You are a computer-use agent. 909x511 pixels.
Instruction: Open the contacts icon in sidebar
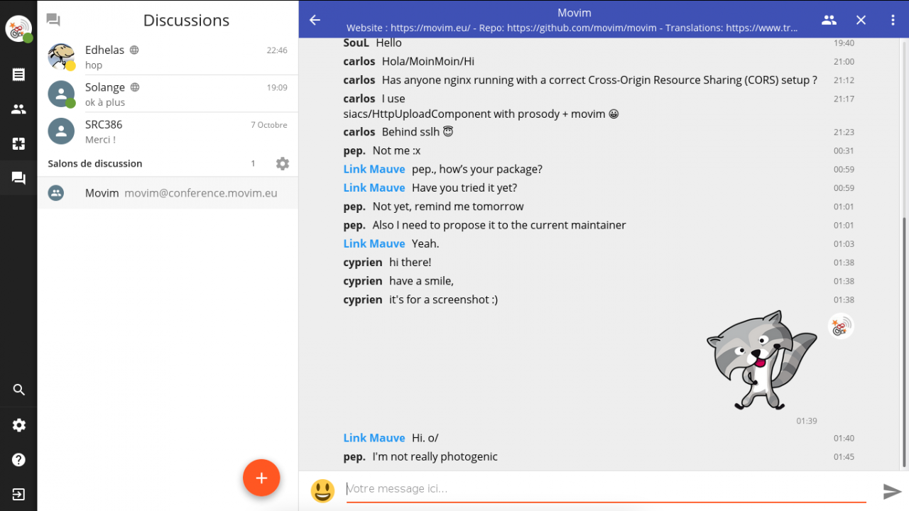pos(18,109)
